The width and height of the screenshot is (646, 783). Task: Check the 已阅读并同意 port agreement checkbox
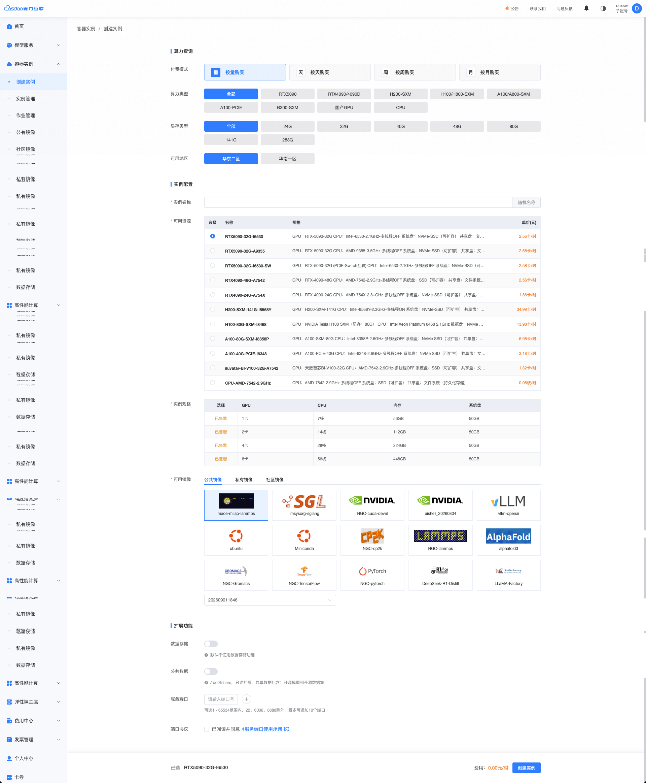point(207,729)
